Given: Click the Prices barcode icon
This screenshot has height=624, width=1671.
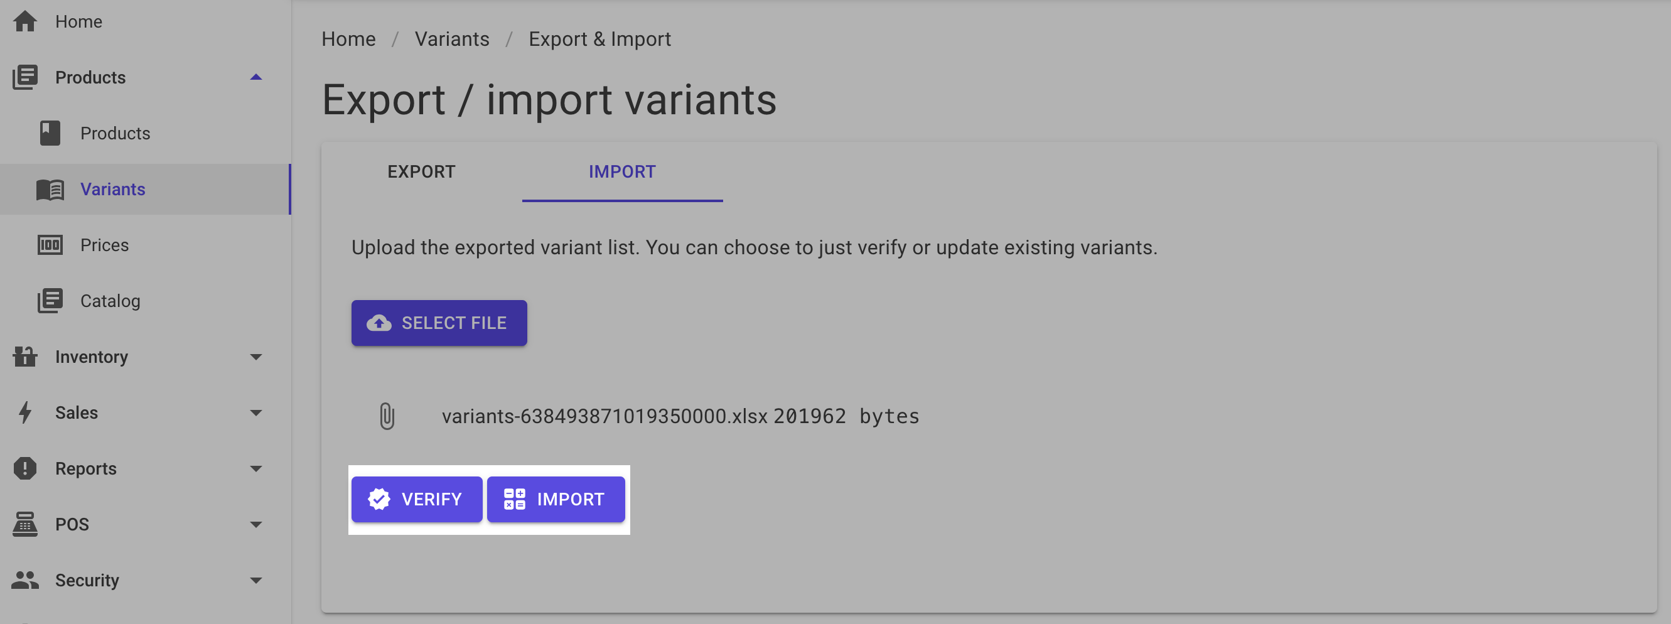Looking at the screenshot, I should (x=50, y=245).
